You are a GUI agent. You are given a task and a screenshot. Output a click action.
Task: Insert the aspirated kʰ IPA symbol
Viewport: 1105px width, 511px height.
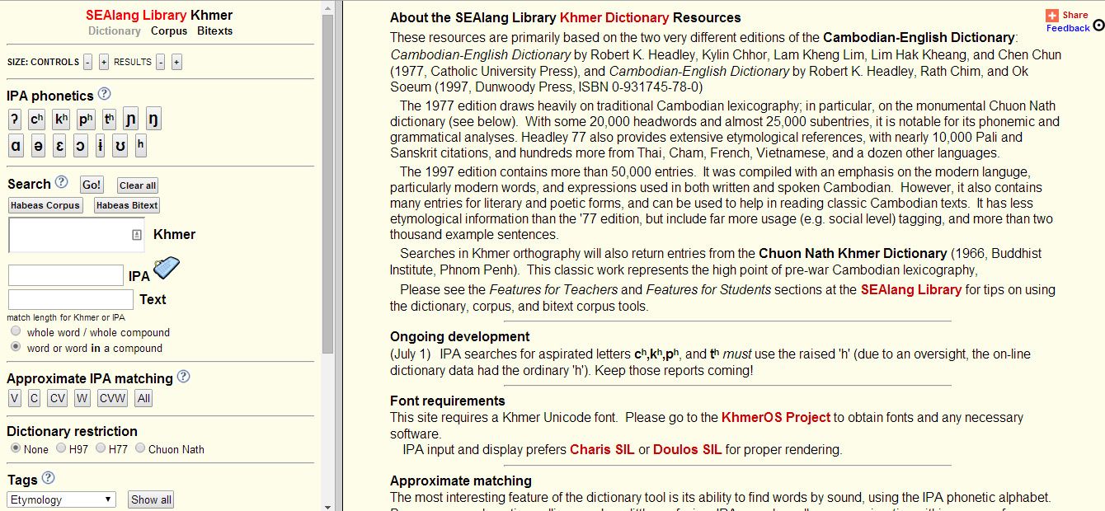tap(61, 120)
